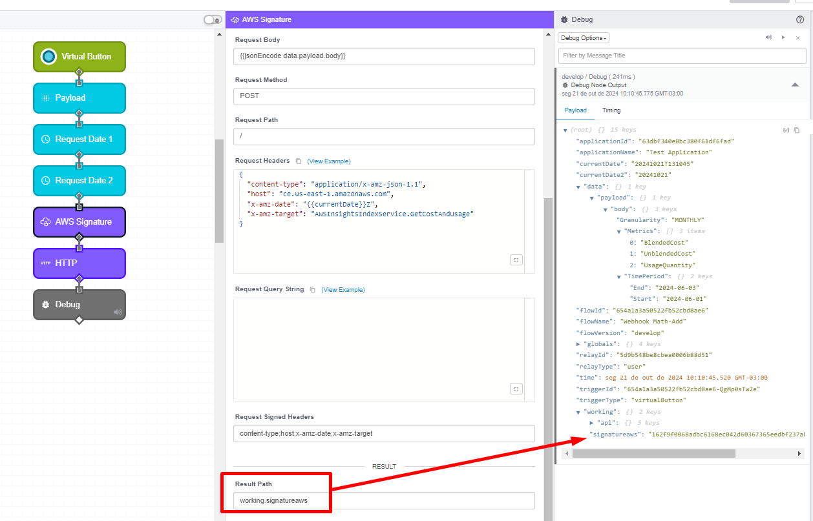Viewport: 813px width, 521px height.
Task: Click the copy payload icon in debug output
Action: pyautogui.click(x=797, y=130)
